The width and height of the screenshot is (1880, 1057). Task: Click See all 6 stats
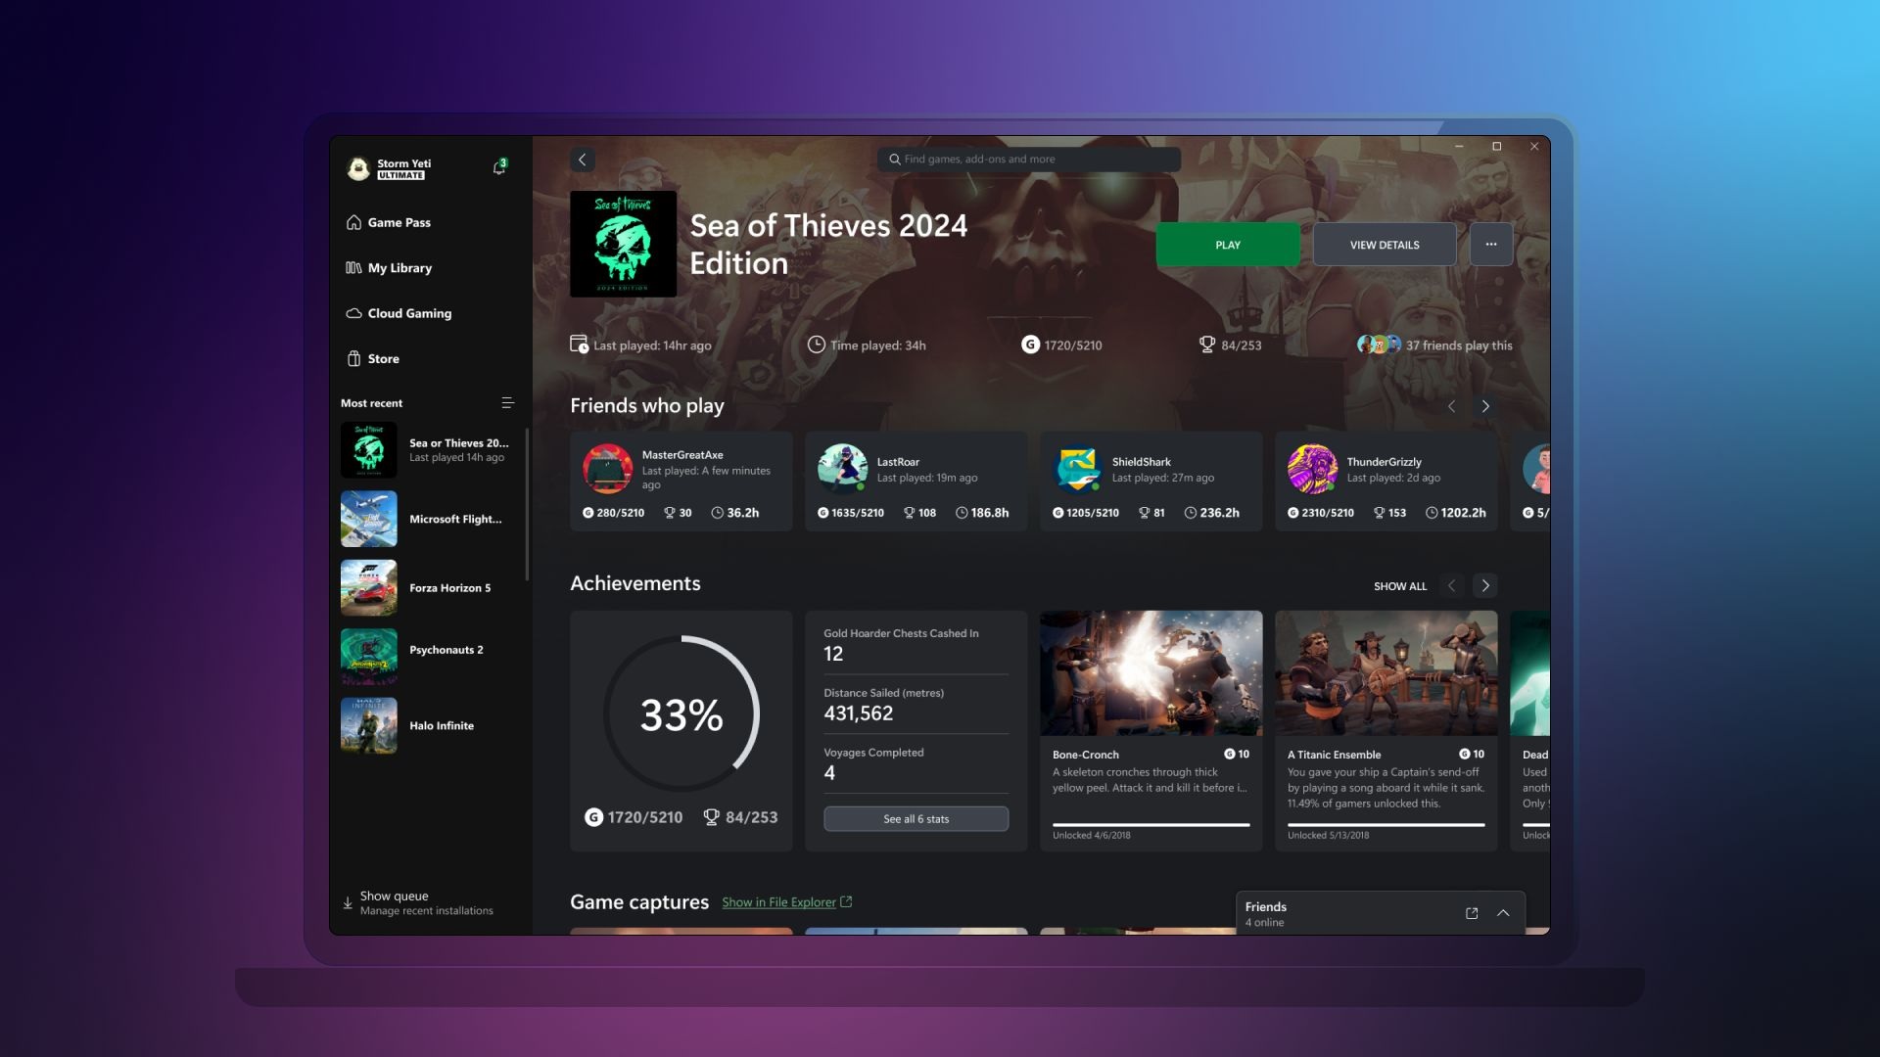point(916,818)
